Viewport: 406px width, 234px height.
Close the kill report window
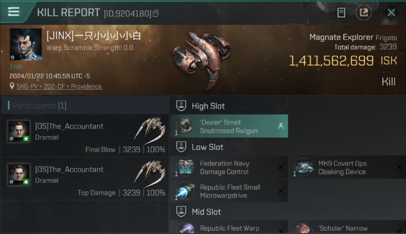click(x=391, y=12)
